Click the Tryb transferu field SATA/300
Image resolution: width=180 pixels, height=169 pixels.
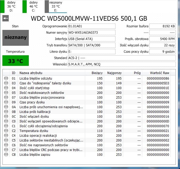point(92,45)
